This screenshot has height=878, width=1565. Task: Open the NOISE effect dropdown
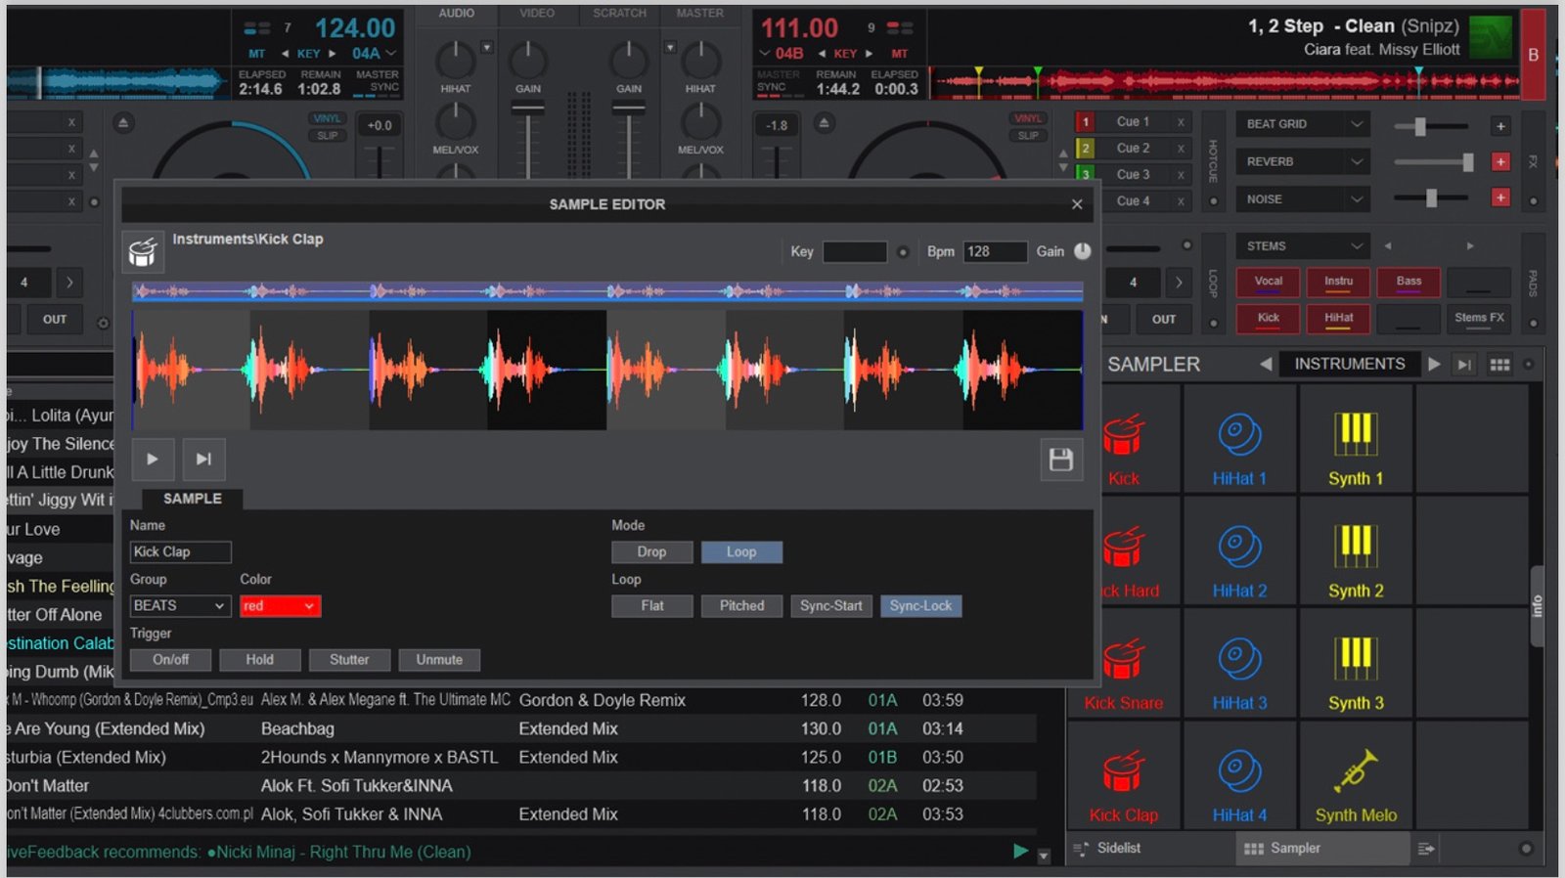(1304, 198)
